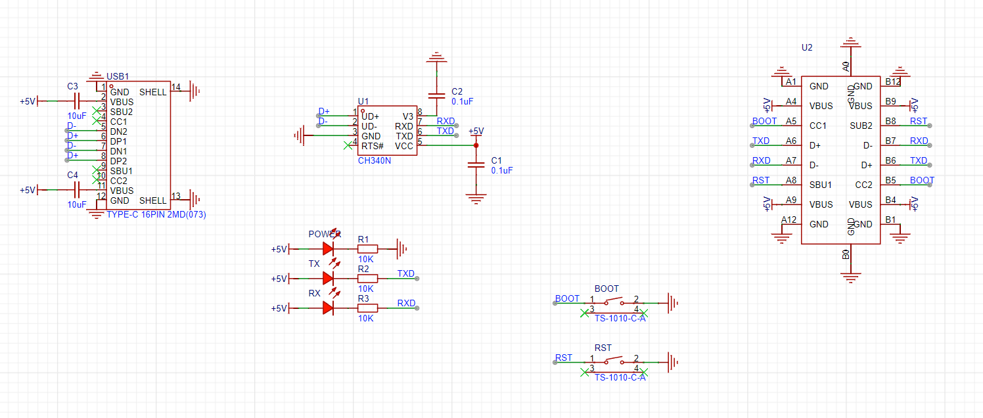Click the USB1 Type-C connector body
Screen dimensions: 983x418
click(138, 146)
